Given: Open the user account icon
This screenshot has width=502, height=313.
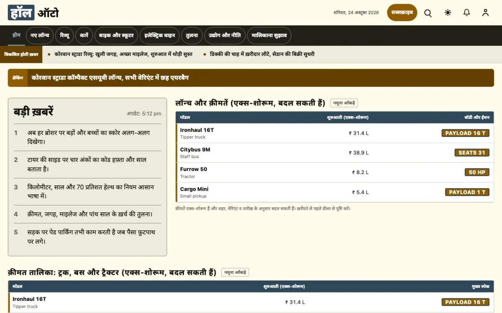Looking at the screenshot, I should pyautogui.click(x=485, y=13).
